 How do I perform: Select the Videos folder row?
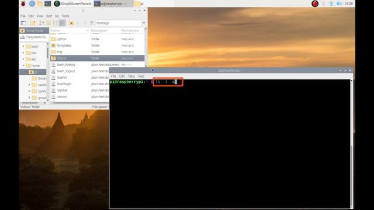tap(98, 58)
